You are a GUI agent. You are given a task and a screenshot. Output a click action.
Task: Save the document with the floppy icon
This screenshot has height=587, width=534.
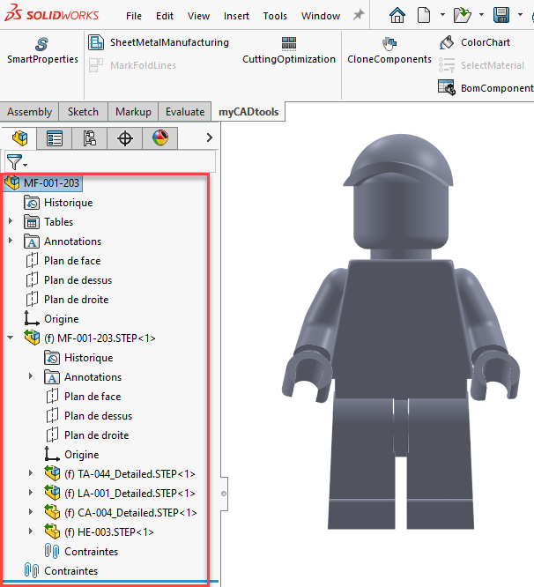pos(501,15)
